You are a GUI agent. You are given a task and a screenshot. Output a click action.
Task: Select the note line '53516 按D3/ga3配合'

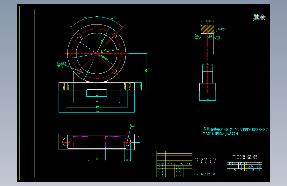pos(221,134)
